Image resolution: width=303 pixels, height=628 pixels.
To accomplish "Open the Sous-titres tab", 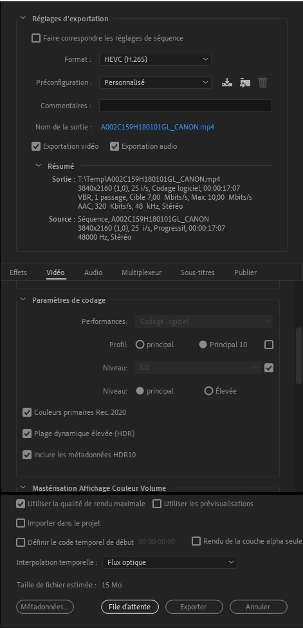I will (197, 272).
